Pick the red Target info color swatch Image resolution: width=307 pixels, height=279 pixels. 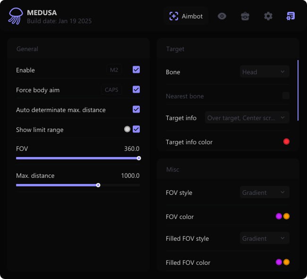coord(286,142)
